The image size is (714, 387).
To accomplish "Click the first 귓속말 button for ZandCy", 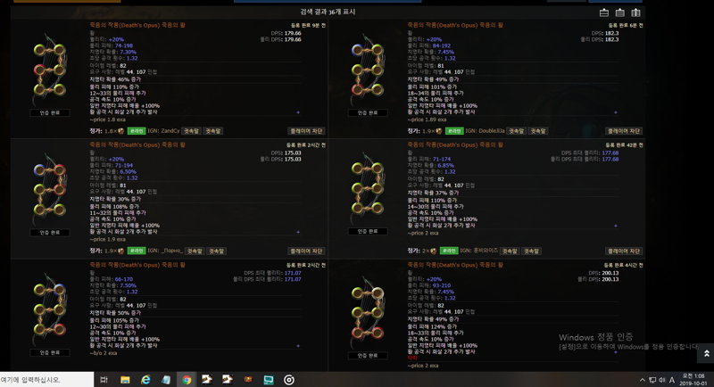I will [191, 131].
